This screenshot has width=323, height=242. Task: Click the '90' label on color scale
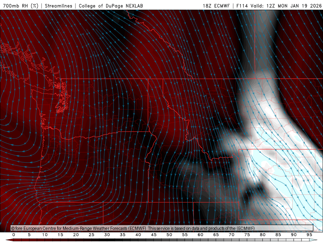[x=294, y=235]
